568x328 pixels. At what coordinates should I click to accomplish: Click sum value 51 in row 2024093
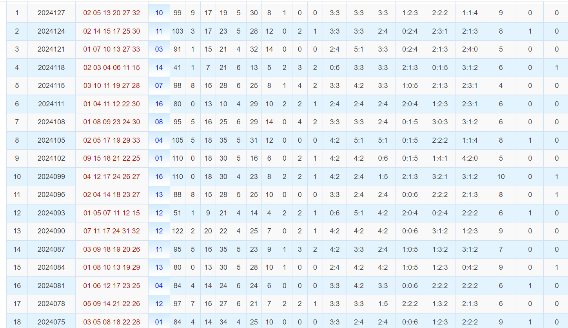coord(178,213)
